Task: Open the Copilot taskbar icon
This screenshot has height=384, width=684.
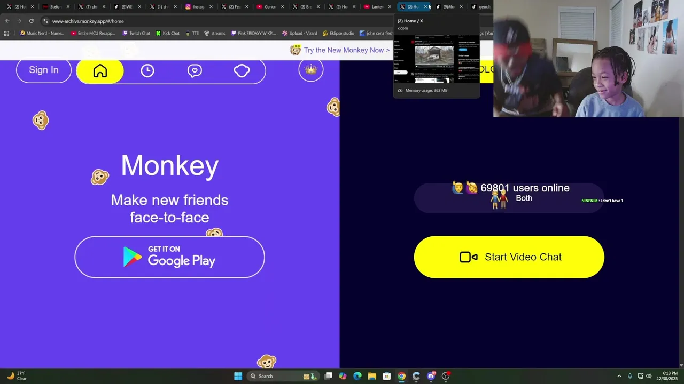Action: (343, 376)
